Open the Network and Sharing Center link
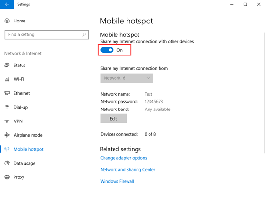This screenshot has width=265, height=198. tap(128, 170)
